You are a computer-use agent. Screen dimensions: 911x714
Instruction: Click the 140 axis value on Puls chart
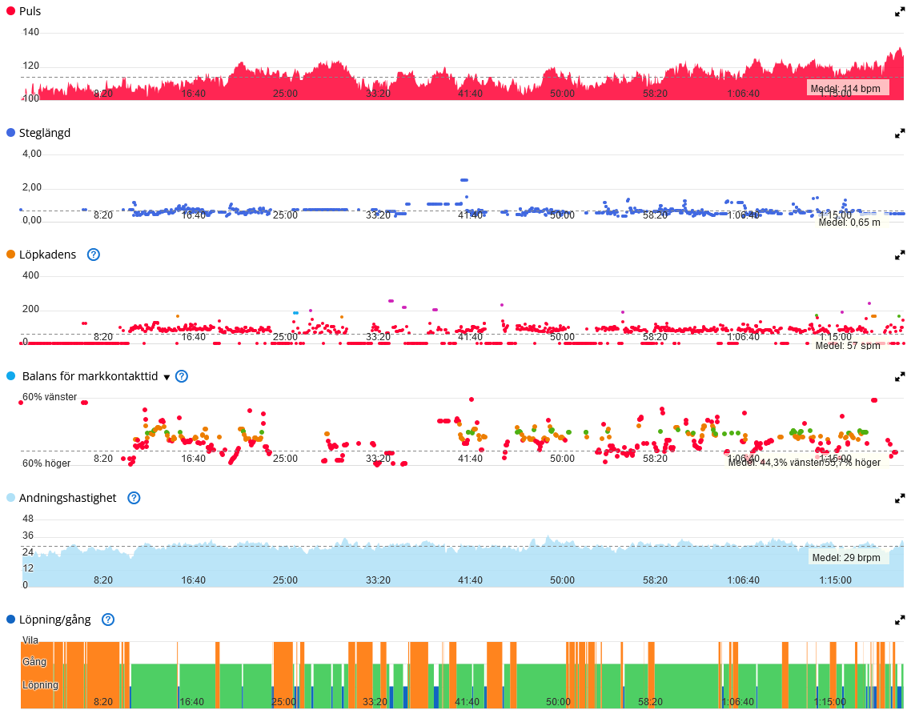[x=30, y=32]
